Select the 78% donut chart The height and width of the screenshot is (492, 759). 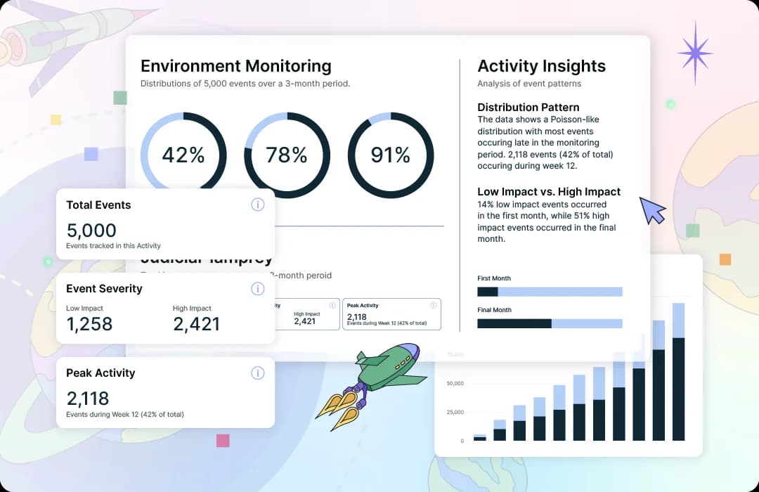click(287, 155)
